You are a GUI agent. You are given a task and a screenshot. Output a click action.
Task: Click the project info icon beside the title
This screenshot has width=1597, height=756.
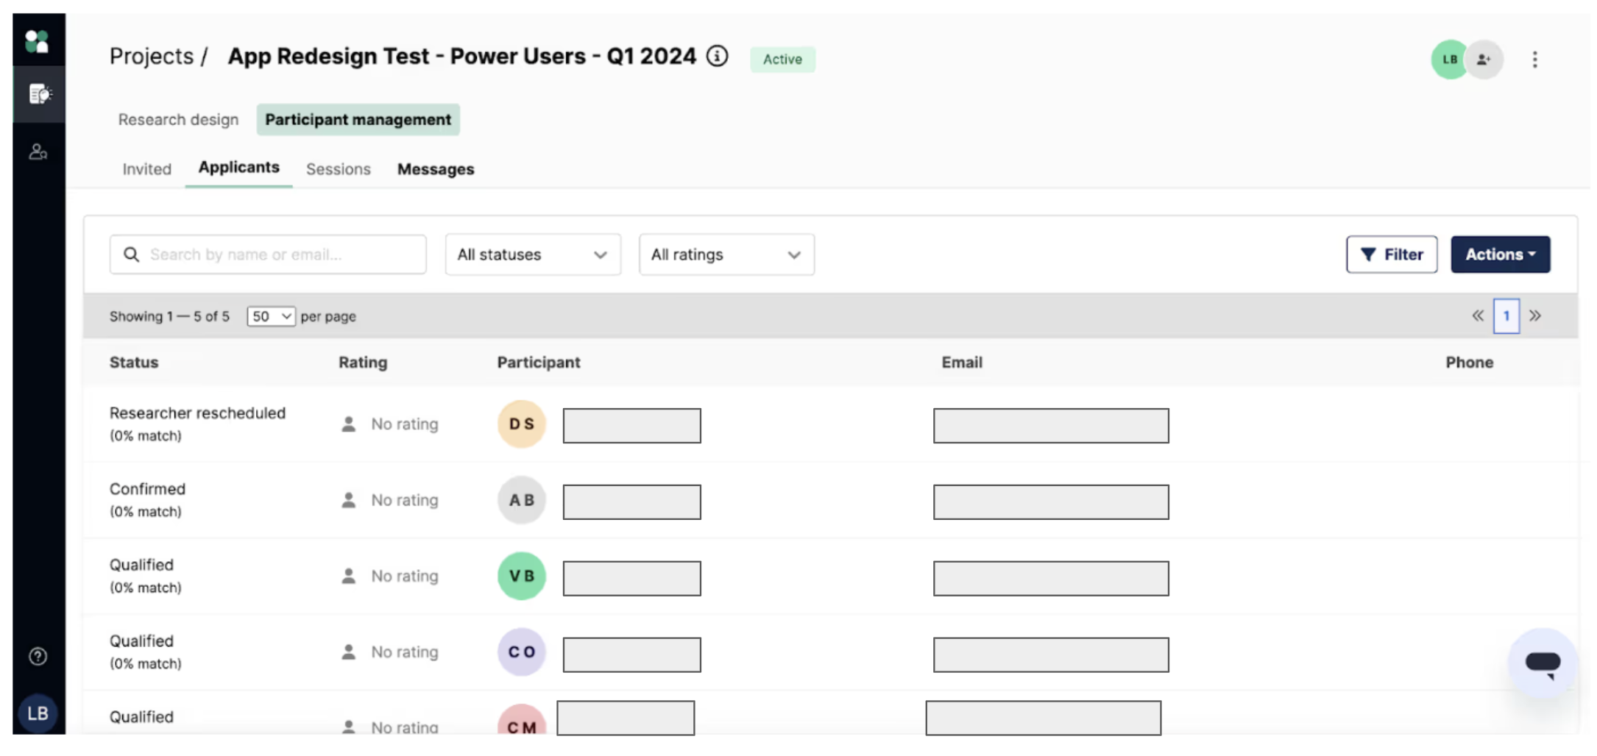[x=717, y=56]
